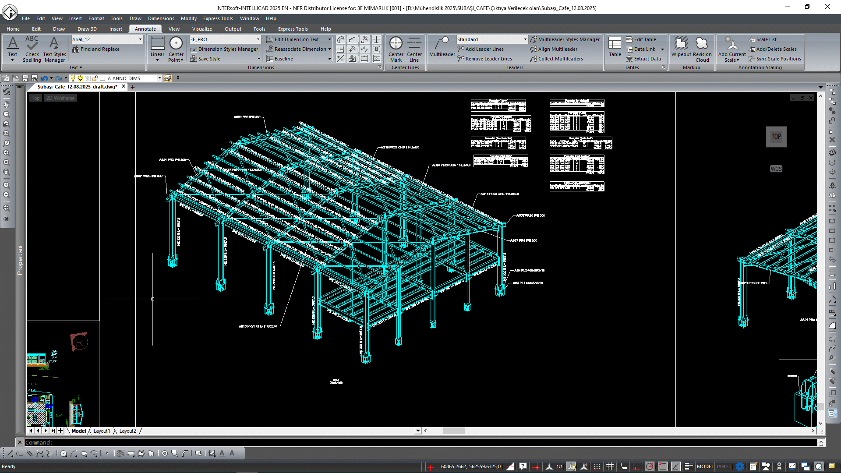Toggle MODEL space button in status bar
841x473 pixels.
(705, 466)
